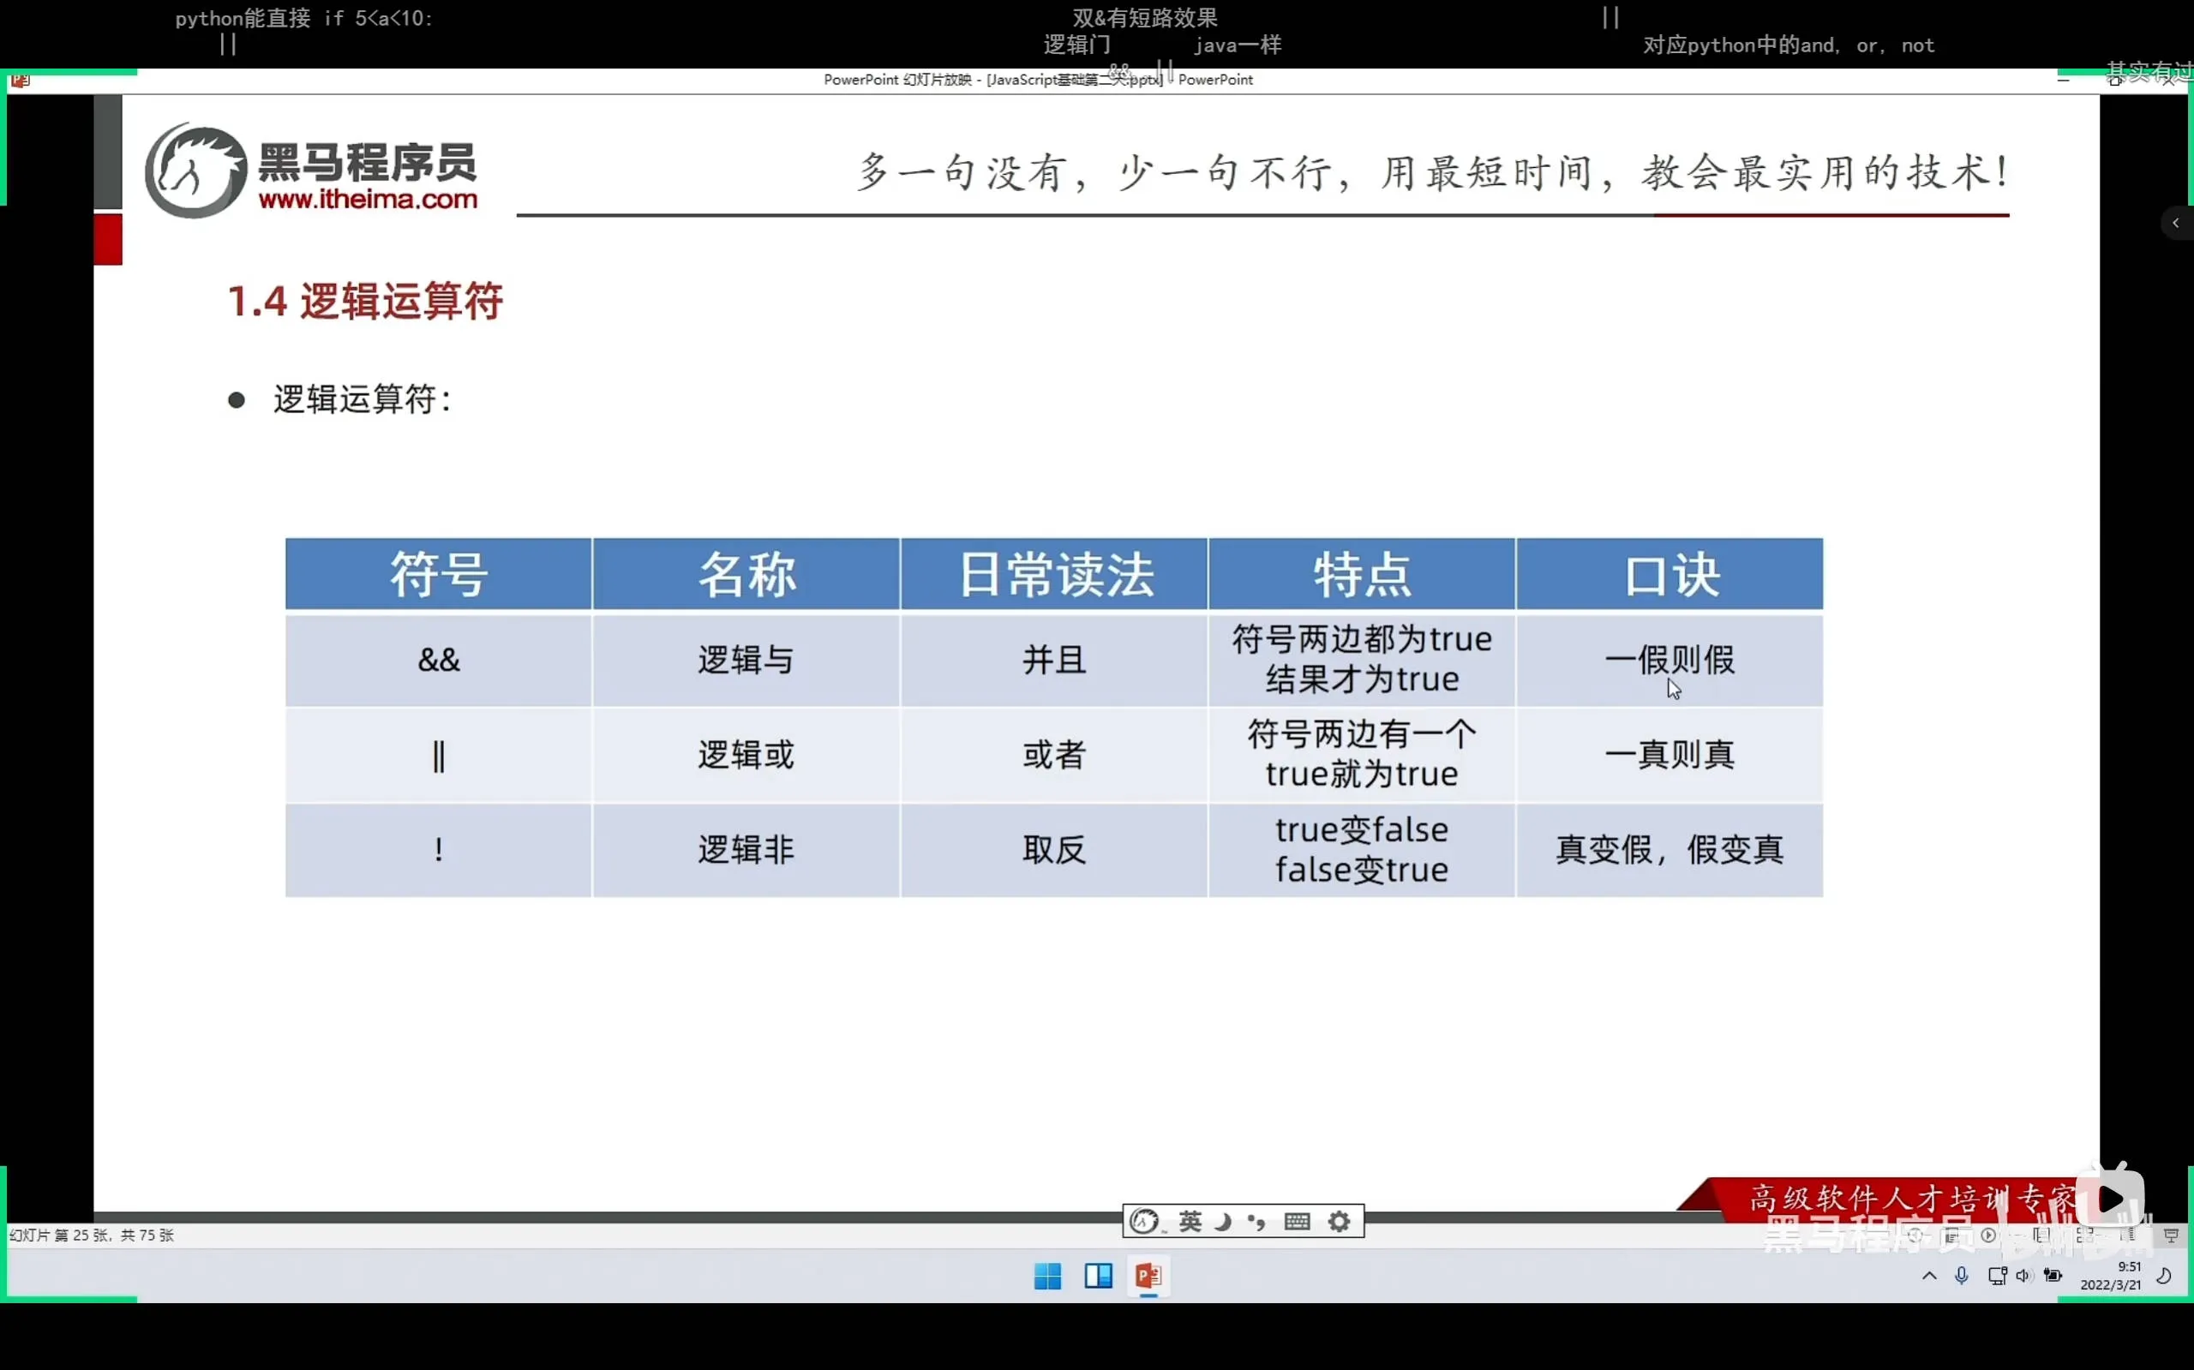Toggle IME moon half-width mode

[1224, 1222]
